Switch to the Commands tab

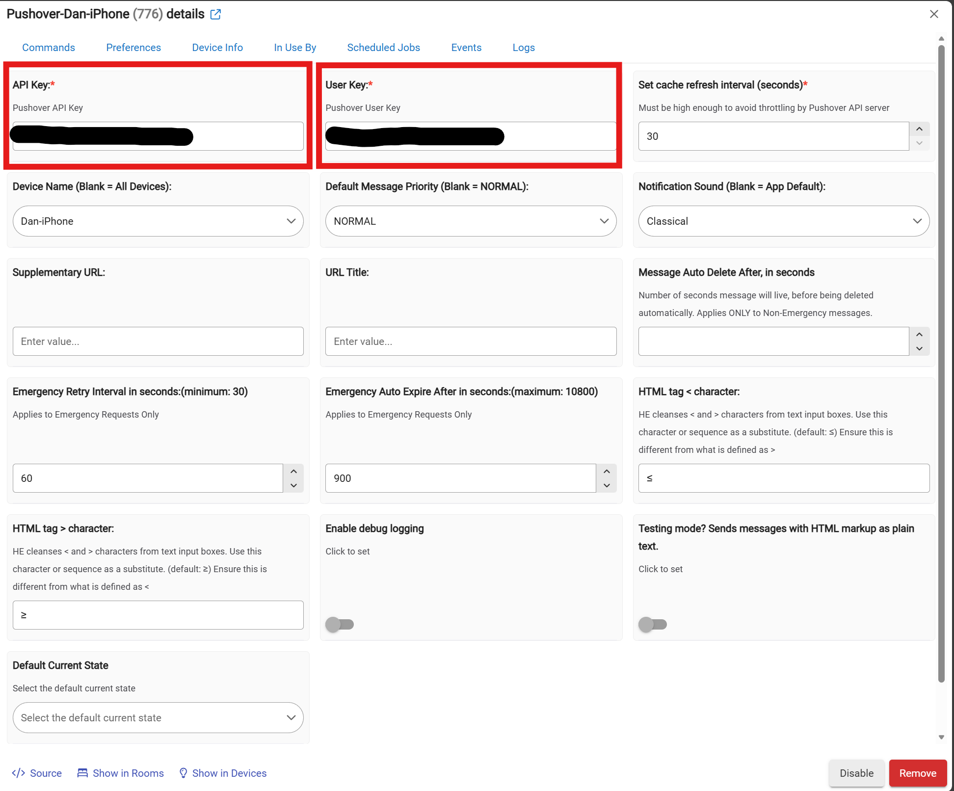(49, 48)
